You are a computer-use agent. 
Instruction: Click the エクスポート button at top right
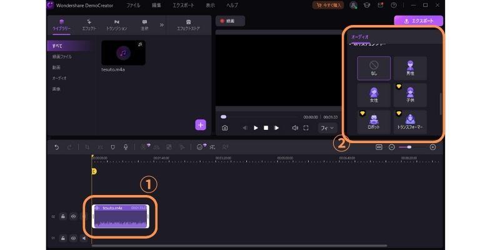[x=418, y=20]
